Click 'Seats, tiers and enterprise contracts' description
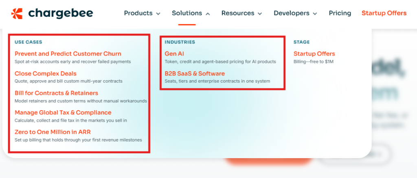Image resolution: width=417 pixels, height=178 pixels. (217, 81)
